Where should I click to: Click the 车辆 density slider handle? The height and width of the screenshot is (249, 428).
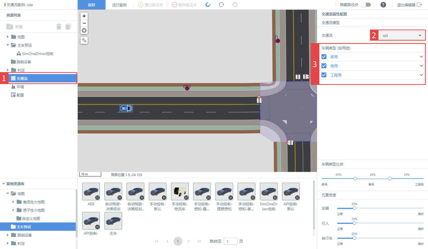click(x=354, y=208)
